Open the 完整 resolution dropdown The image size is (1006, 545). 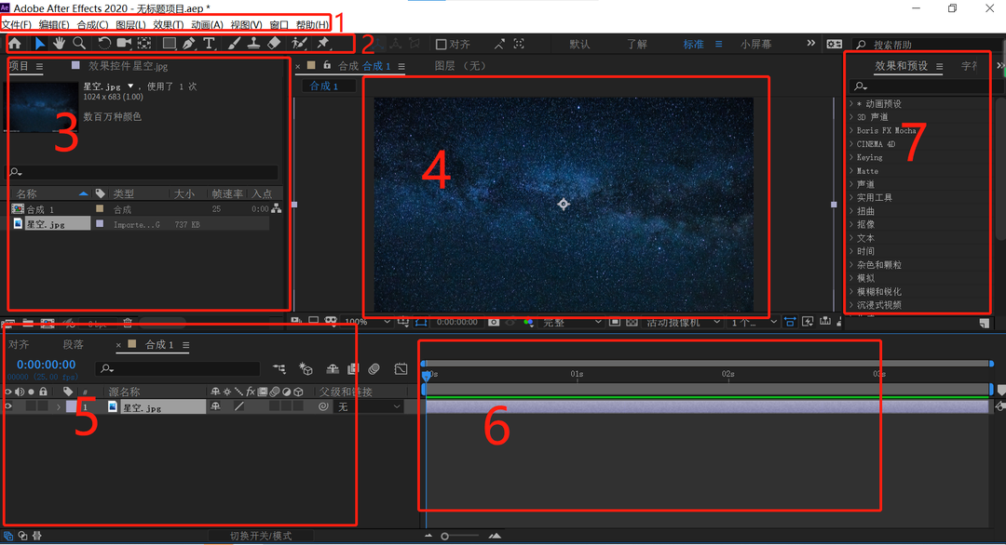pos(572,322)
